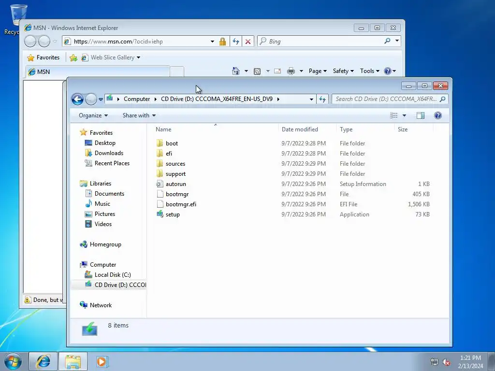495x371 pixels.
Task: Open Internet Explorer address dropdown arrow
Action: coord(213,42)
